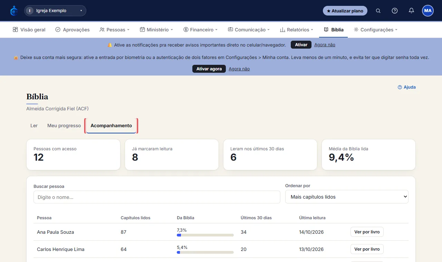Click the Ativar agora security button
Viewport: 442px width, 262px height.
coord(209,69)
